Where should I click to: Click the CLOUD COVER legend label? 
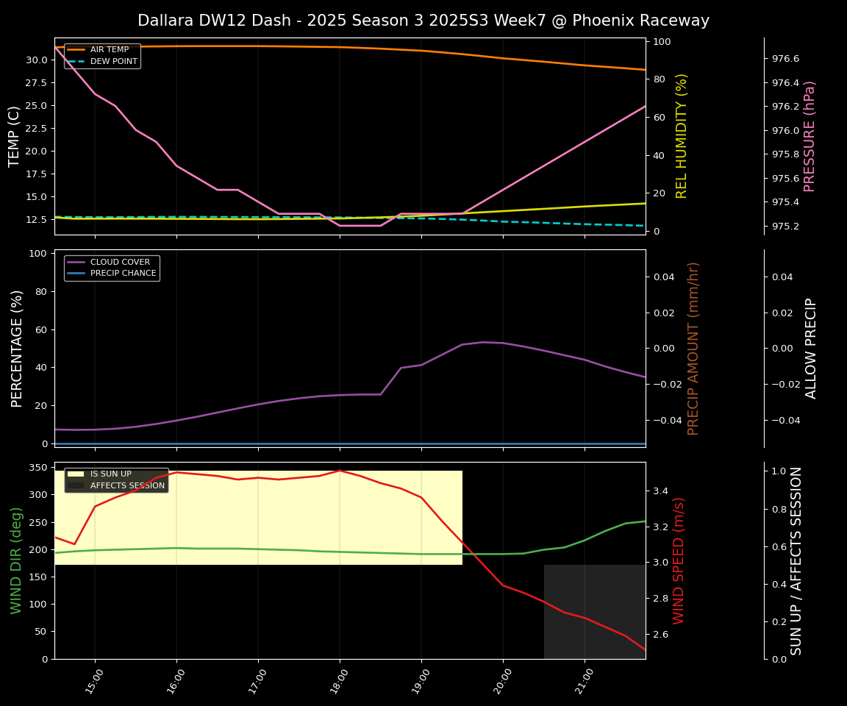[x=120, y=262]
